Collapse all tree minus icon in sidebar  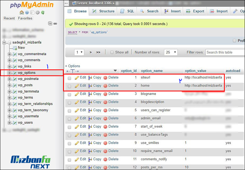[50, 24]
